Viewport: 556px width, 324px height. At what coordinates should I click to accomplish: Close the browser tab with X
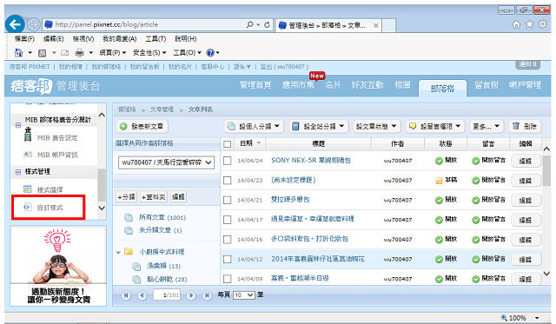tap(376, 25)
